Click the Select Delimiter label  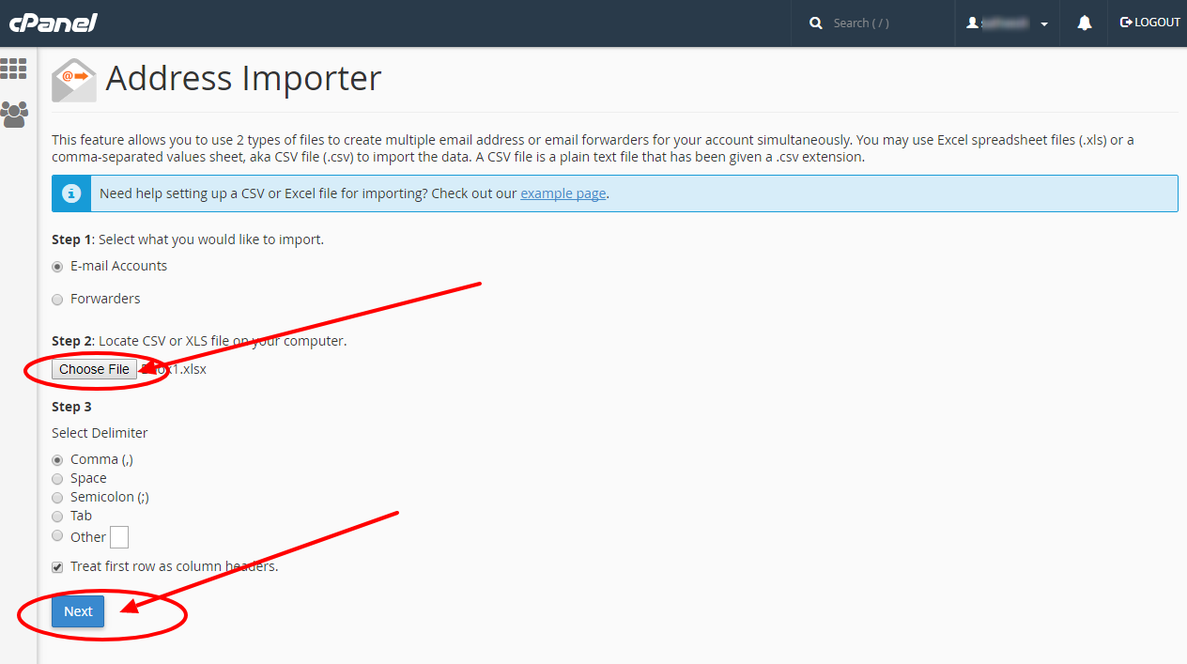100,433
